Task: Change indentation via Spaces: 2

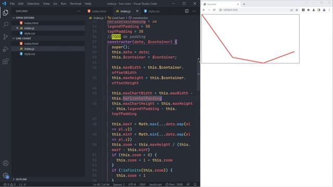Action: pos(119,184)
